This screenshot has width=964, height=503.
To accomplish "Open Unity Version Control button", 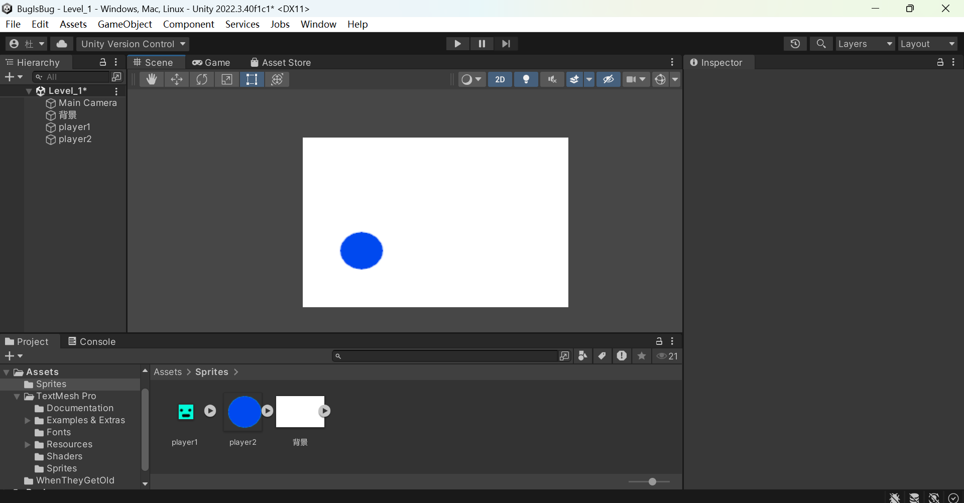I will (x=133, y=44).
